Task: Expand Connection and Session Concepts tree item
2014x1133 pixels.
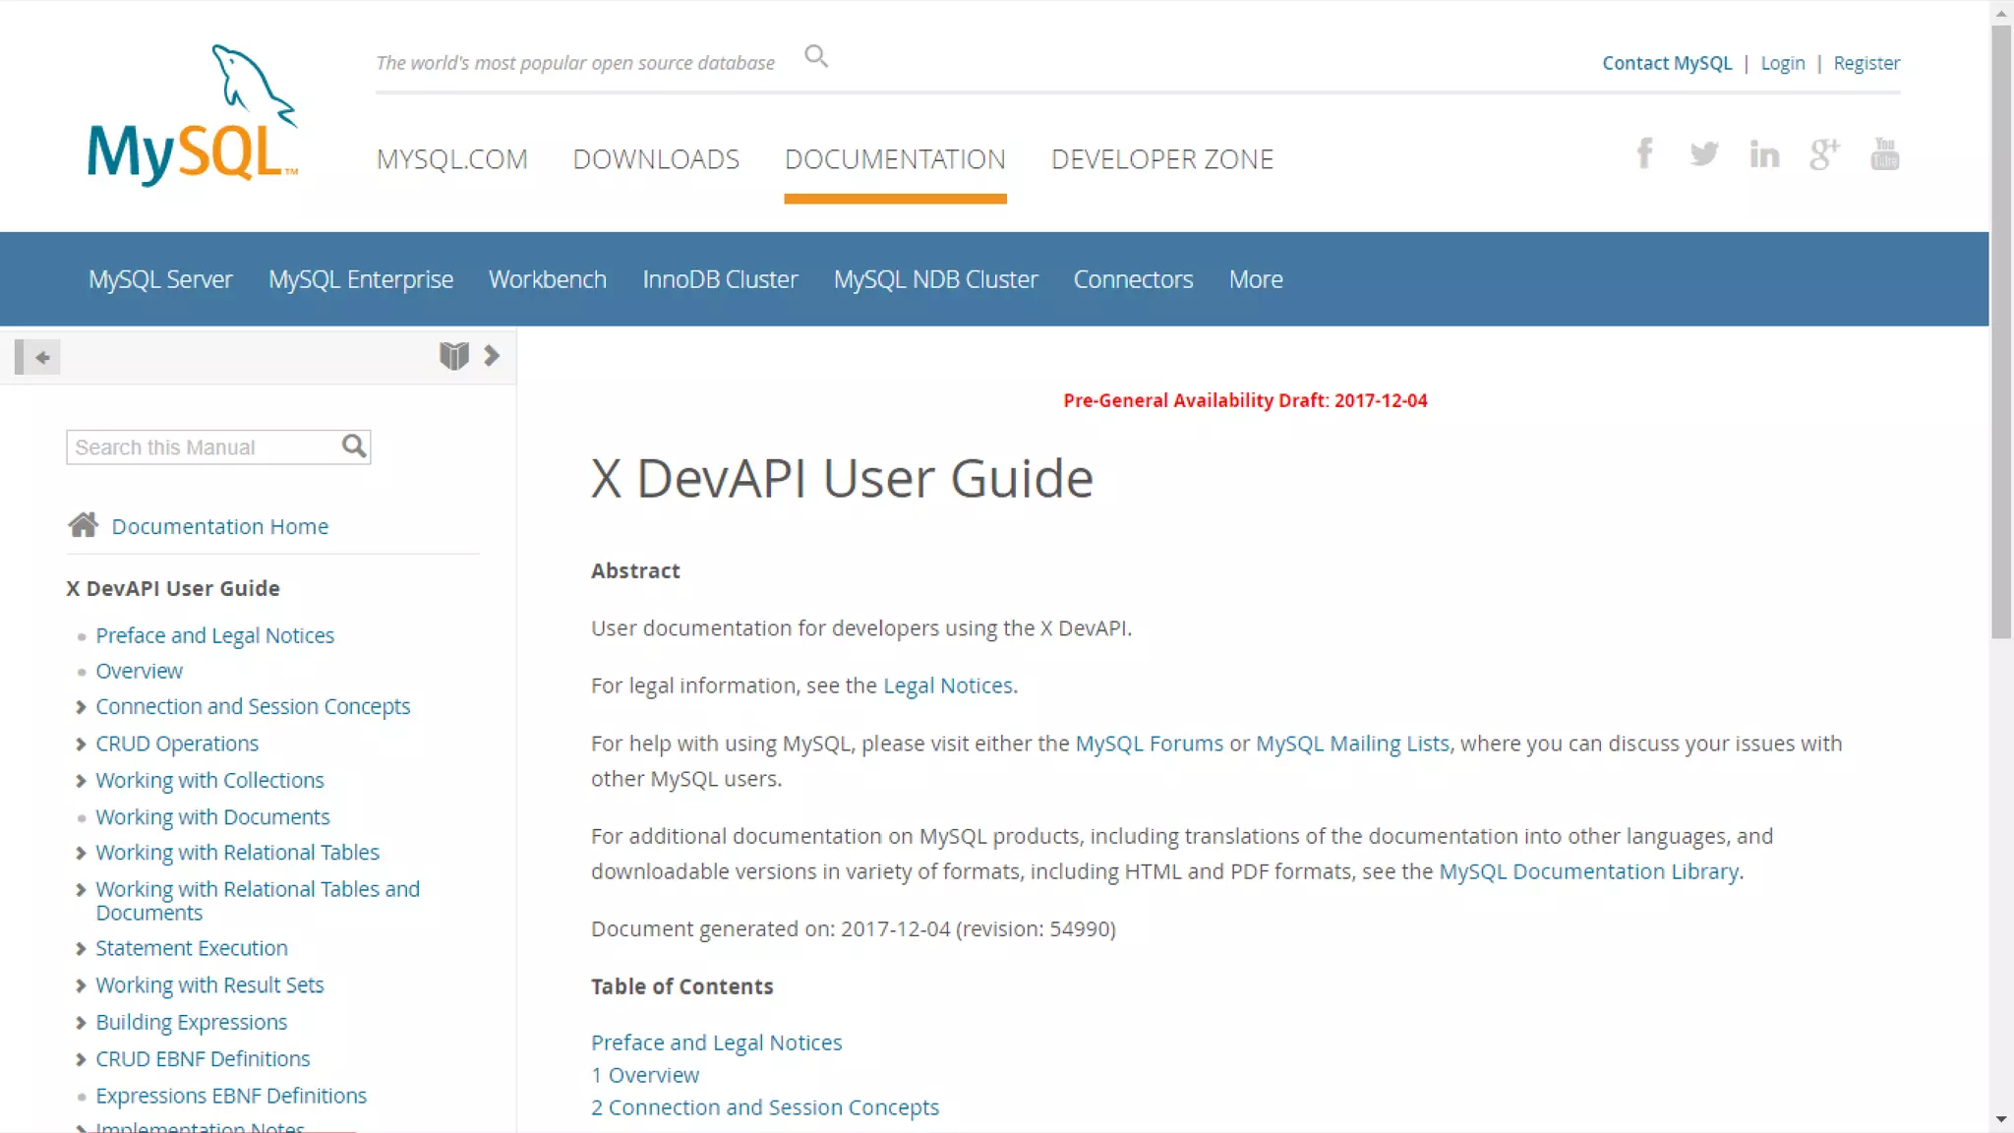Action: pyautogui.click(x=81, y=707)
